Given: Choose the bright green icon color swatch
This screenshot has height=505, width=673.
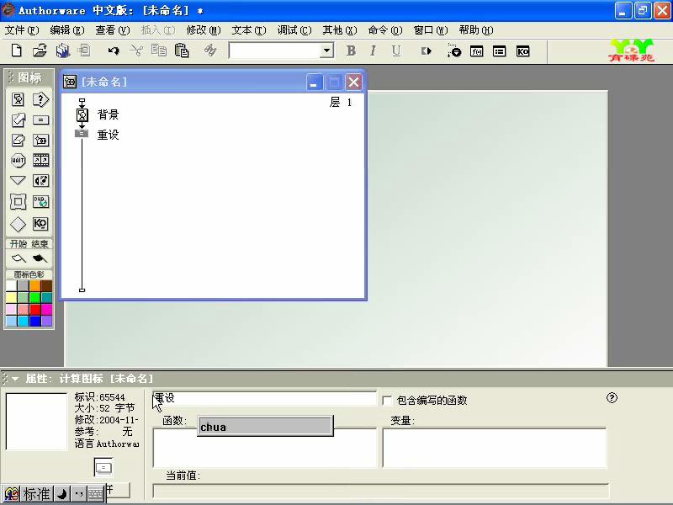Looking at the screenshot, I should (35, 298).
